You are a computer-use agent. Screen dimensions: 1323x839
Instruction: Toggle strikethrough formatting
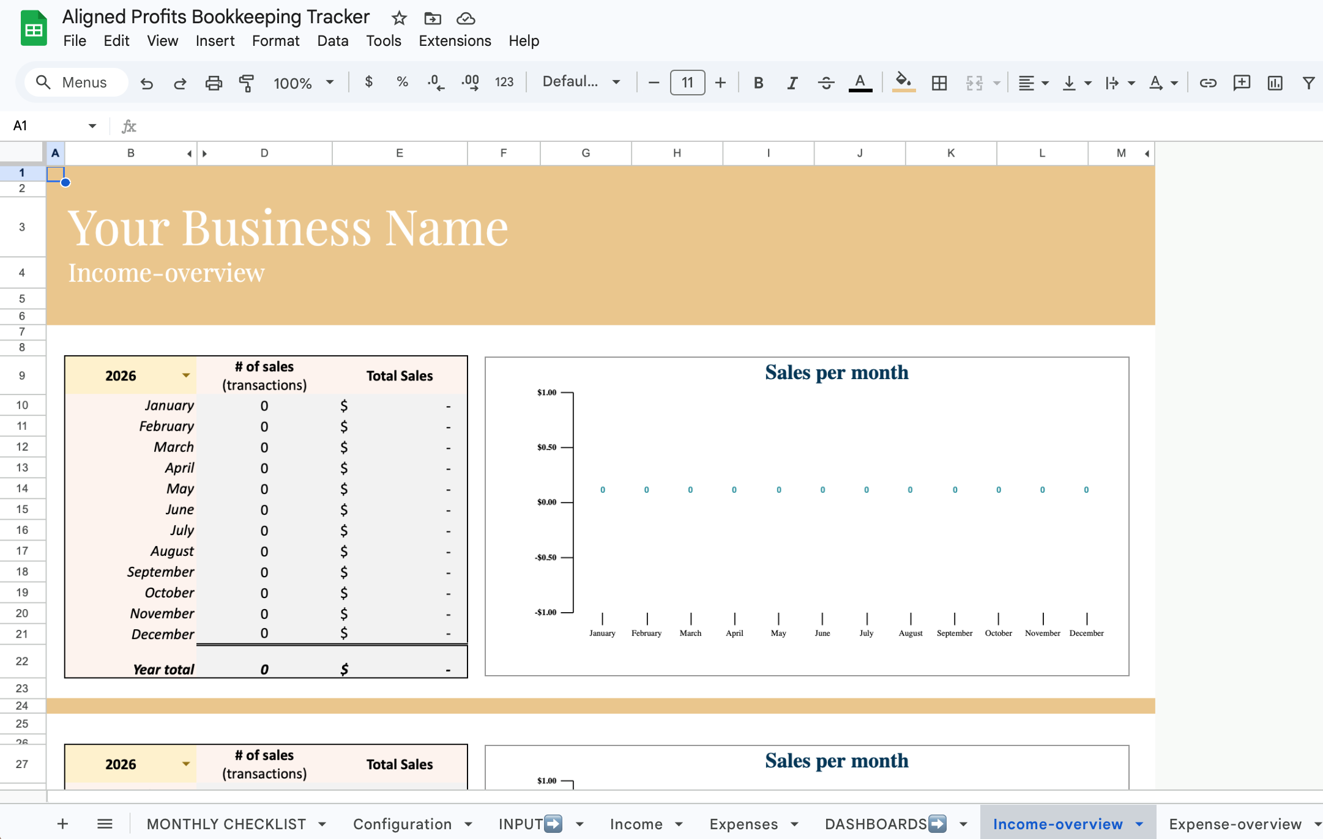825,83
